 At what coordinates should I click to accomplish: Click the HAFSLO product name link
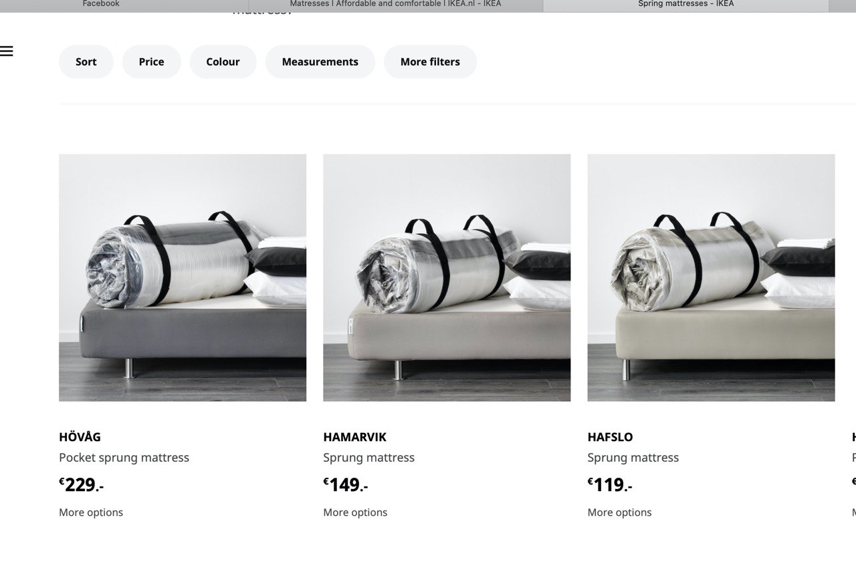click(x=610, y=437)
